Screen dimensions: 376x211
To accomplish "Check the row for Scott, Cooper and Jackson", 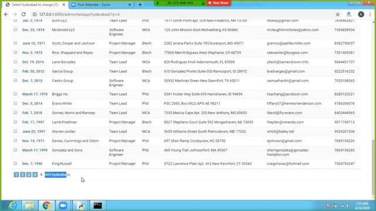I will [x=15, y=43].
